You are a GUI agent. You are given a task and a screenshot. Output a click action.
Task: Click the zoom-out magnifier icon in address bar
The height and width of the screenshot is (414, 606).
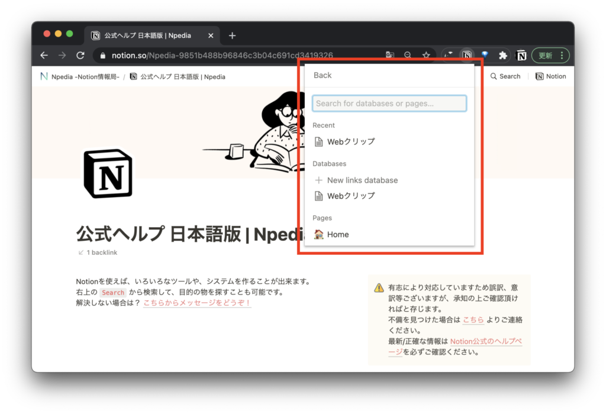tap(408, 55)
